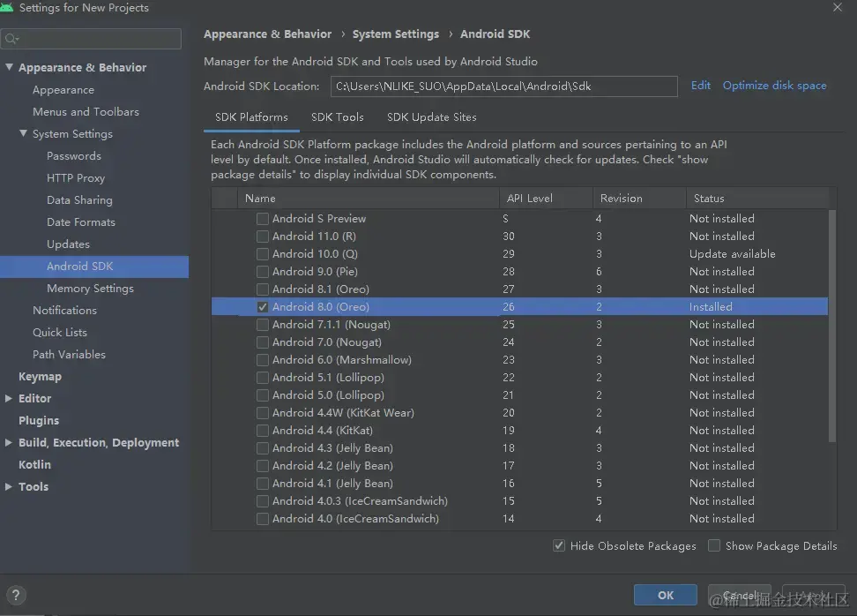Enable Show Package Details checkbox

click(x=714, y=545)
